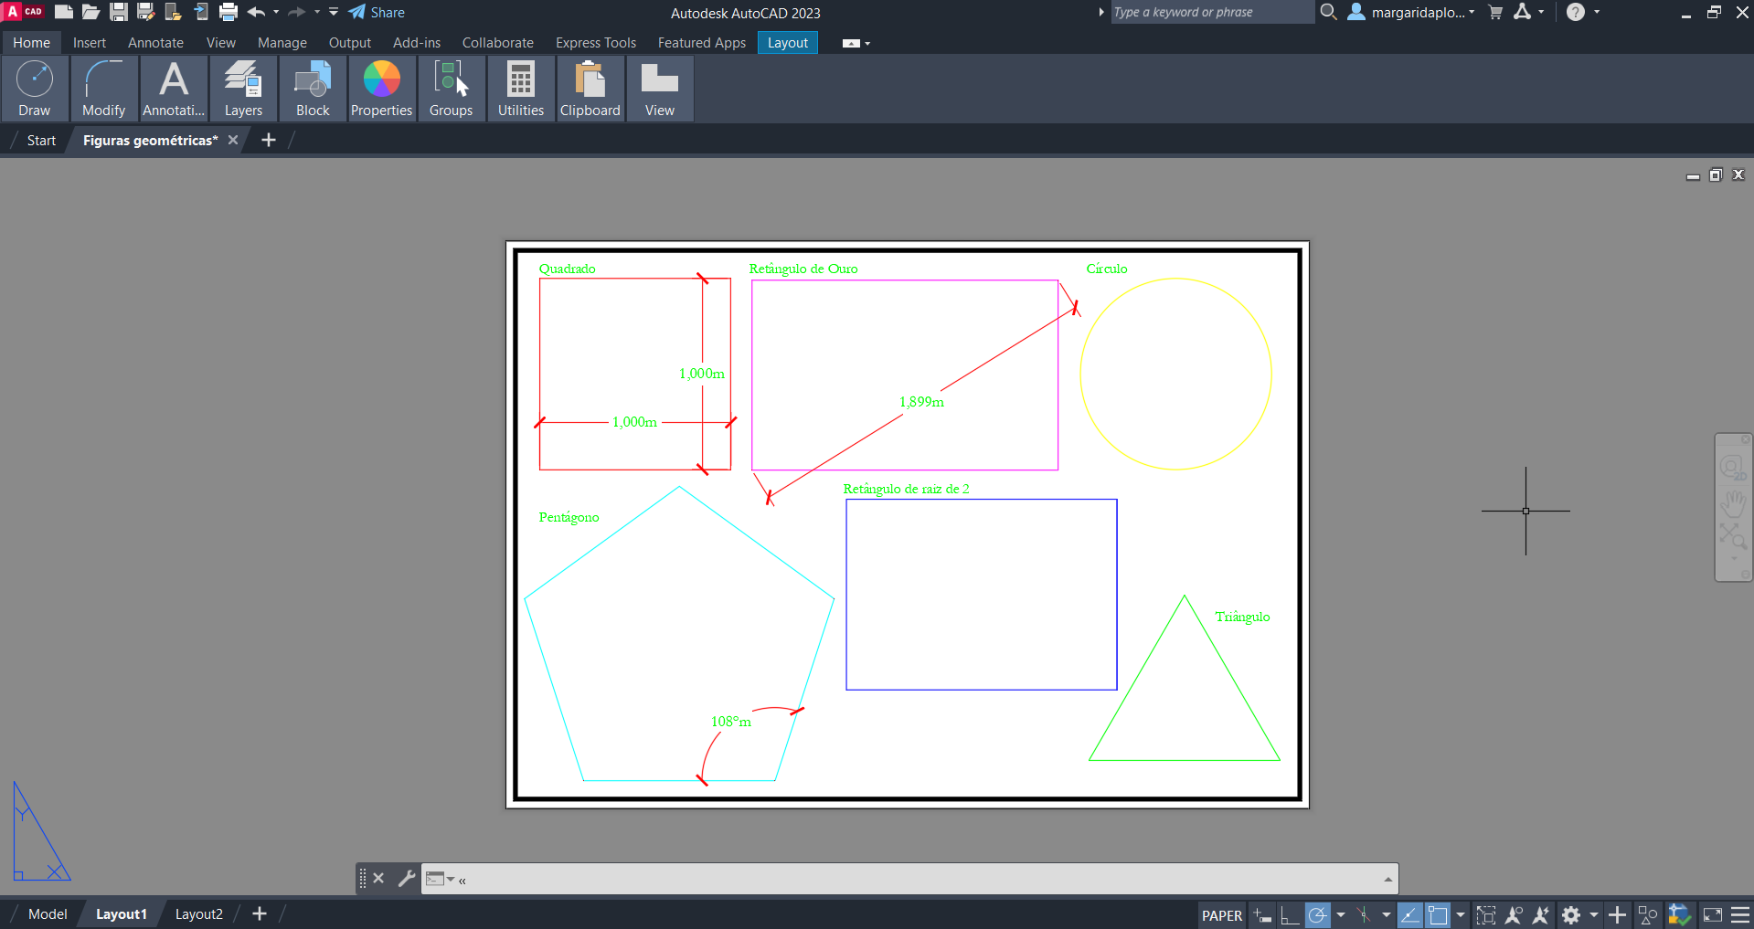Click the keyword search input field

pyautogui.click(x=1211, y=13)
